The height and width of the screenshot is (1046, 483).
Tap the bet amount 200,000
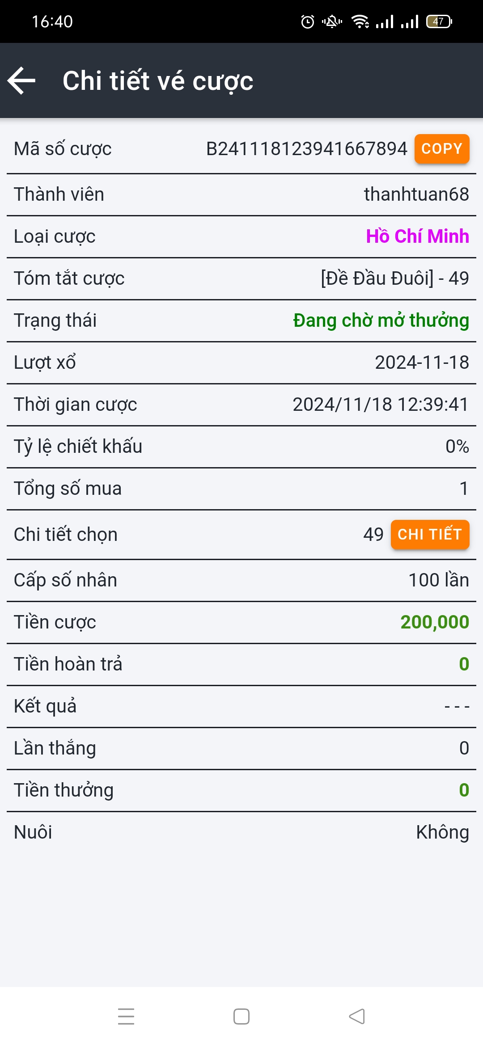434,622
